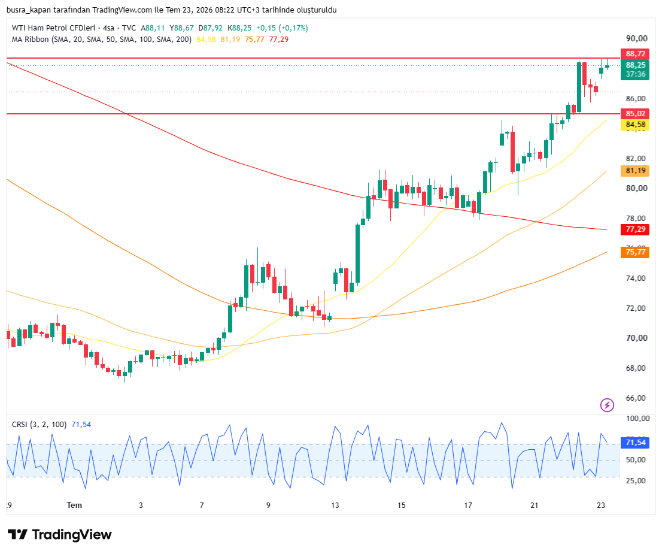Click the 81,19 axis price label
Screen dimensions: 662x554
[x=635, y=171]
